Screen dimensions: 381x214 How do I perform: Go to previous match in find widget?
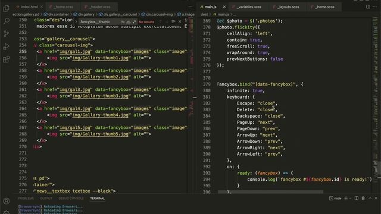click(160, 22)
